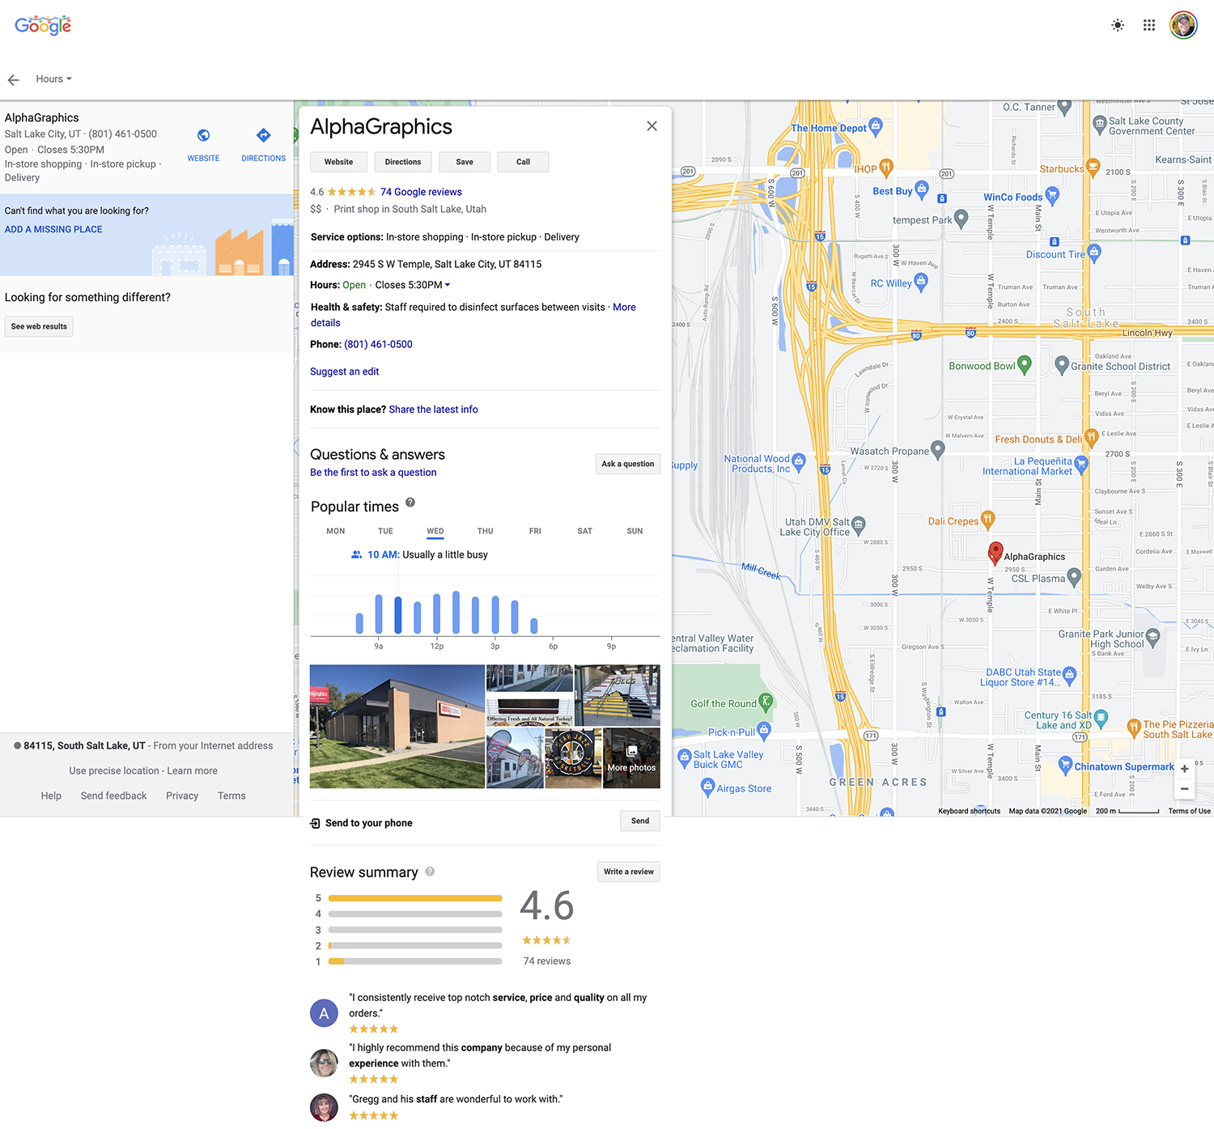Open the Help footer link

(51, 796)
